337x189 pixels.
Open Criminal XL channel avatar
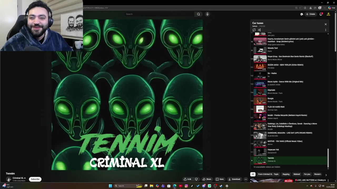pos(9,179)
